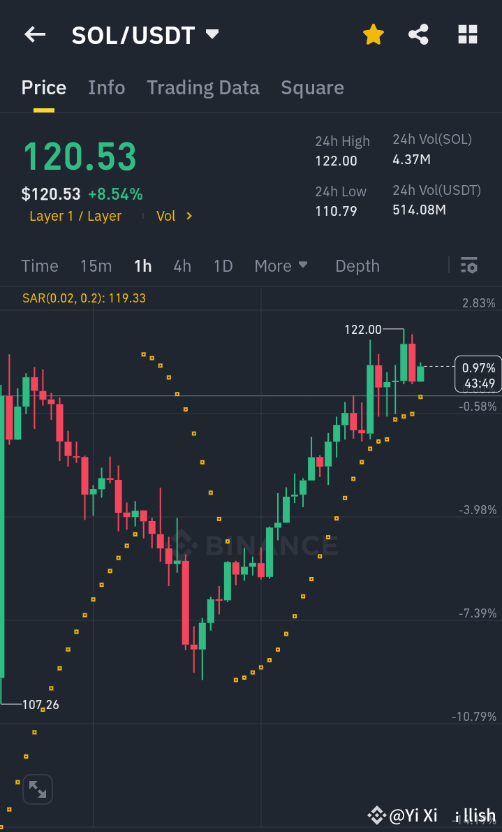Screen dimensions: 502x832
Task: Click the back arrow to leave pair view
Action: coord(35,34)
